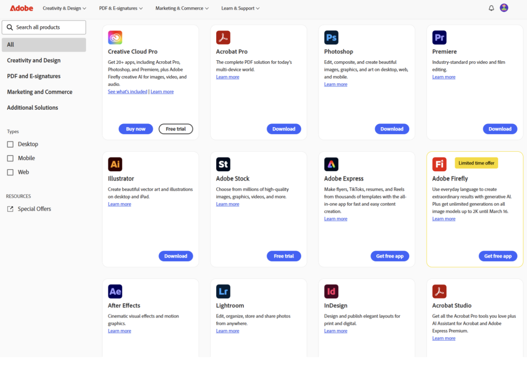The image size is (527, 370).
Task: Select the Acrobat Pro icon
Action: click(x=223, y=37)
